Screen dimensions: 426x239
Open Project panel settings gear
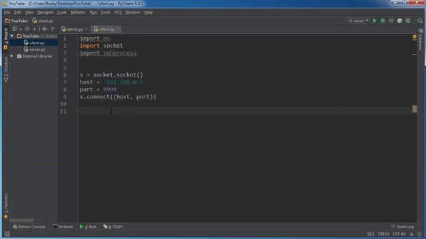pos(45,29)
